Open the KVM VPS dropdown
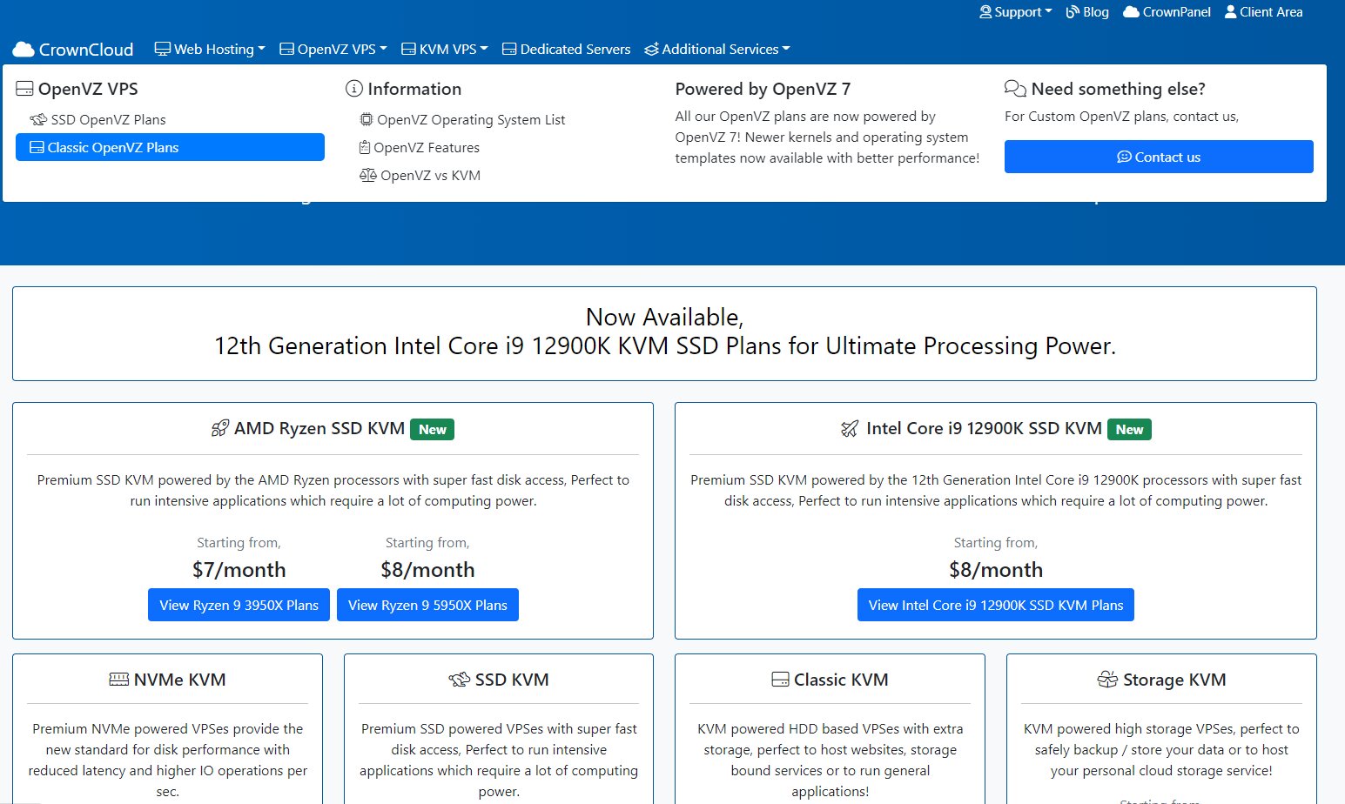Screen dimensions: 1345x804 pos(444,50)
